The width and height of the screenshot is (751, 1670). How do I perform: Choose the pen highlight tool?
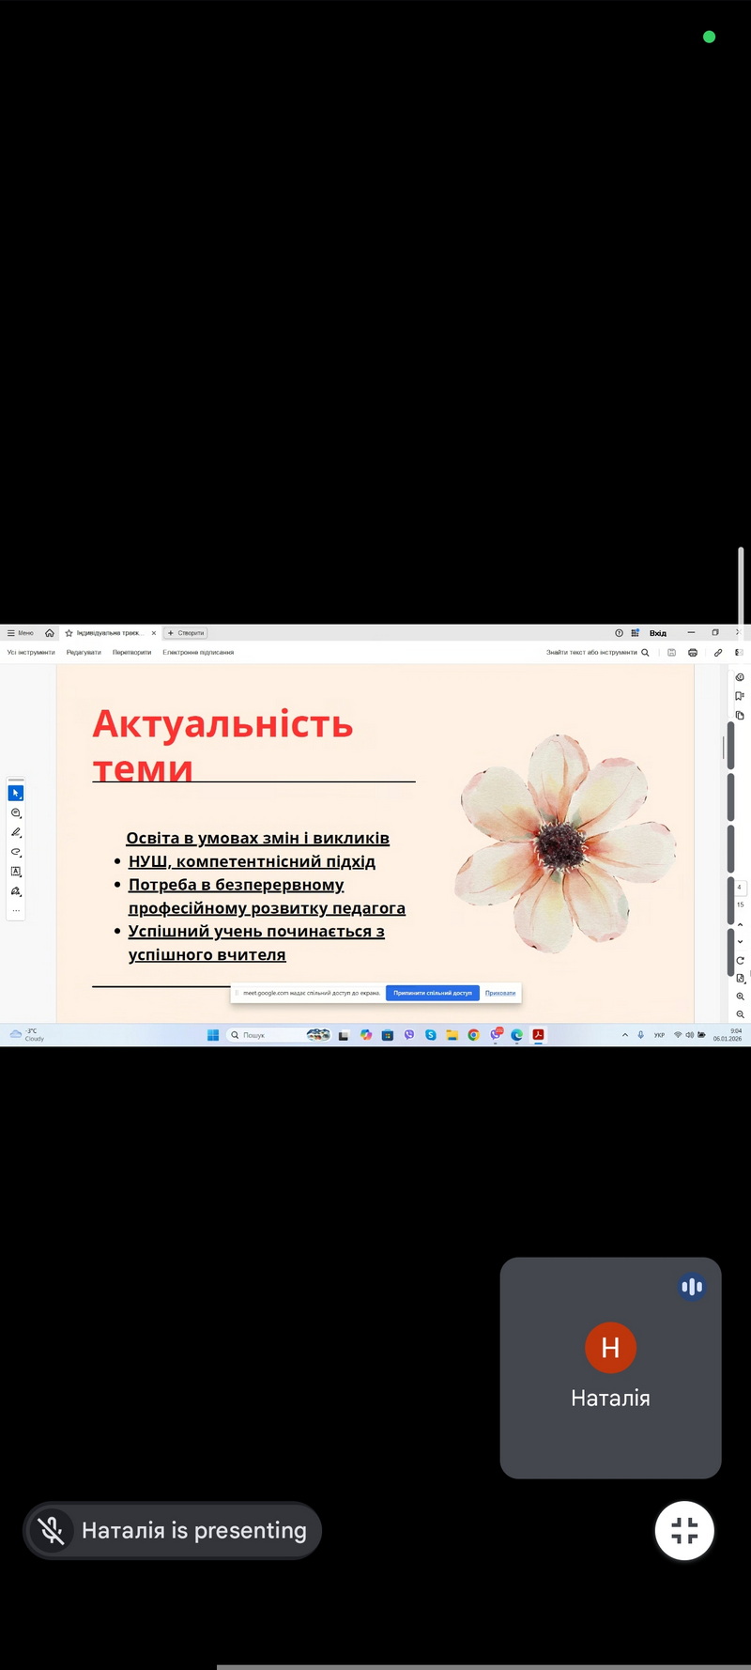[x=16, y=832]
